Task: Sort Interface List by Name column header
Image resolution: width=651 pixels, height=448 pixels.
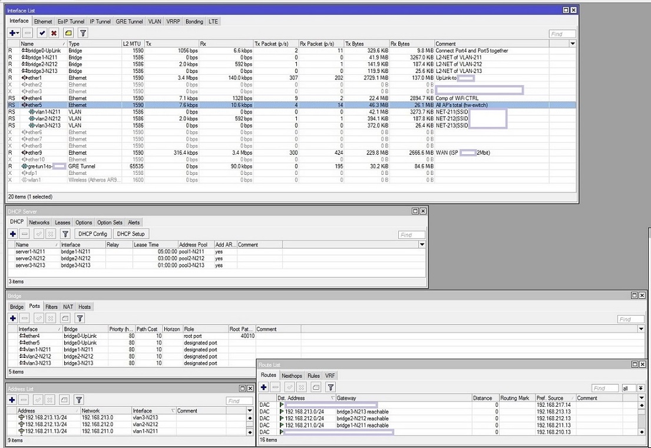Action: click(43, 44)
